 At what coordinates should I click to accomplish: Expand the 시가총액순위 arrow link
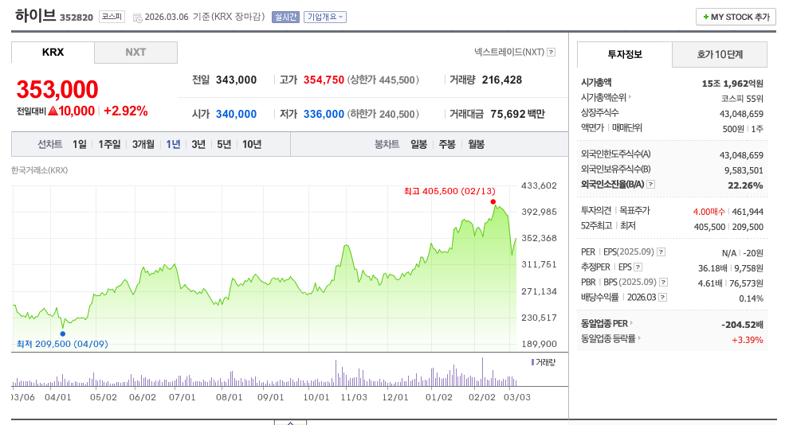(x=630, y=97)
